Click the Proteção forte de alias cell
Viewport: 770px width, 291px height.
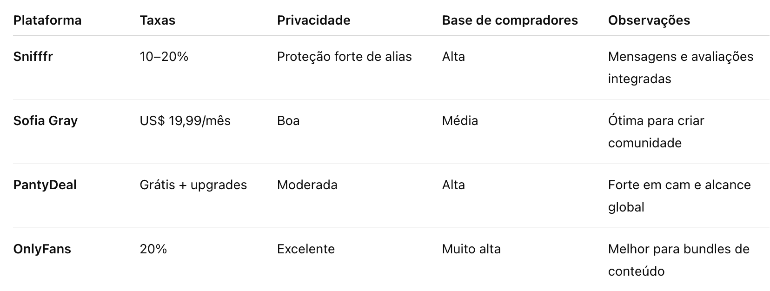point(344,57)
